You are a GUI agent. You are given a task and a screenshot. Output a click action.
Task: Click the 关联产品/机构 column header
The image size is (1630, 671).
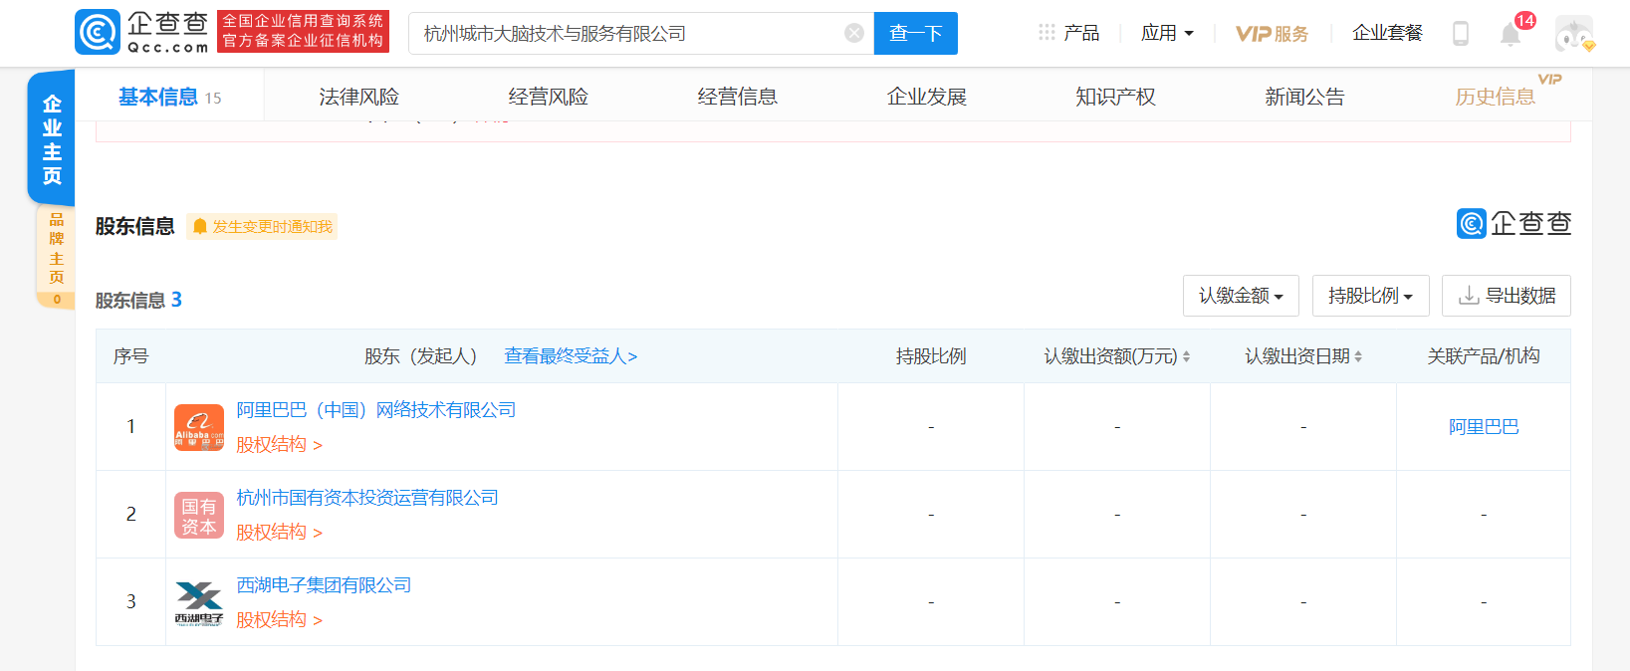point(1484,356)
